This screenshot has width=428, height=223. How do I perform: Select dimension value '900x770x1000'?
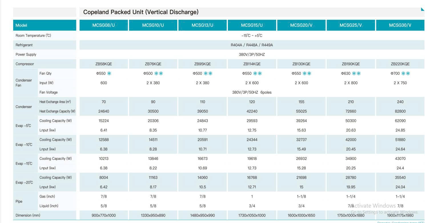104,215
